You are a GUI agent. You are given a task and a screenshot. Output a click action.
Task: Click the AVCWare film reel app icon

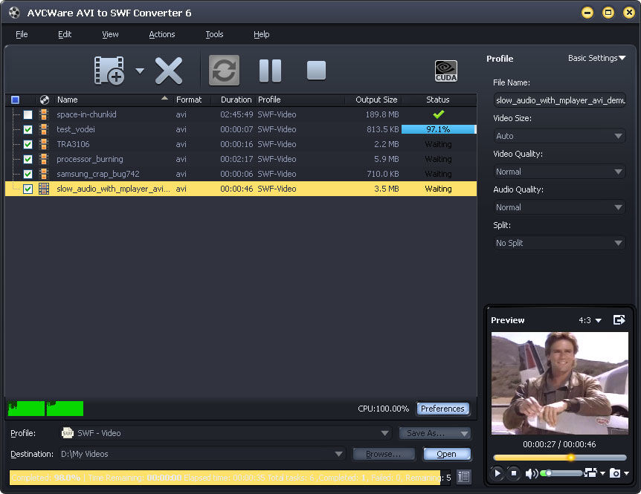14,13
